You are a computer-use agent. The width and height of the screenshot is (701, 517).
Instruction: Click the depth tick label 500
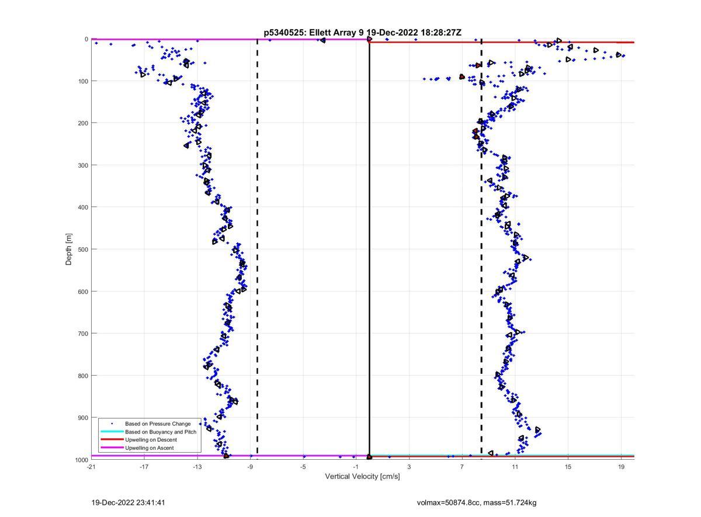click(82, 249)
